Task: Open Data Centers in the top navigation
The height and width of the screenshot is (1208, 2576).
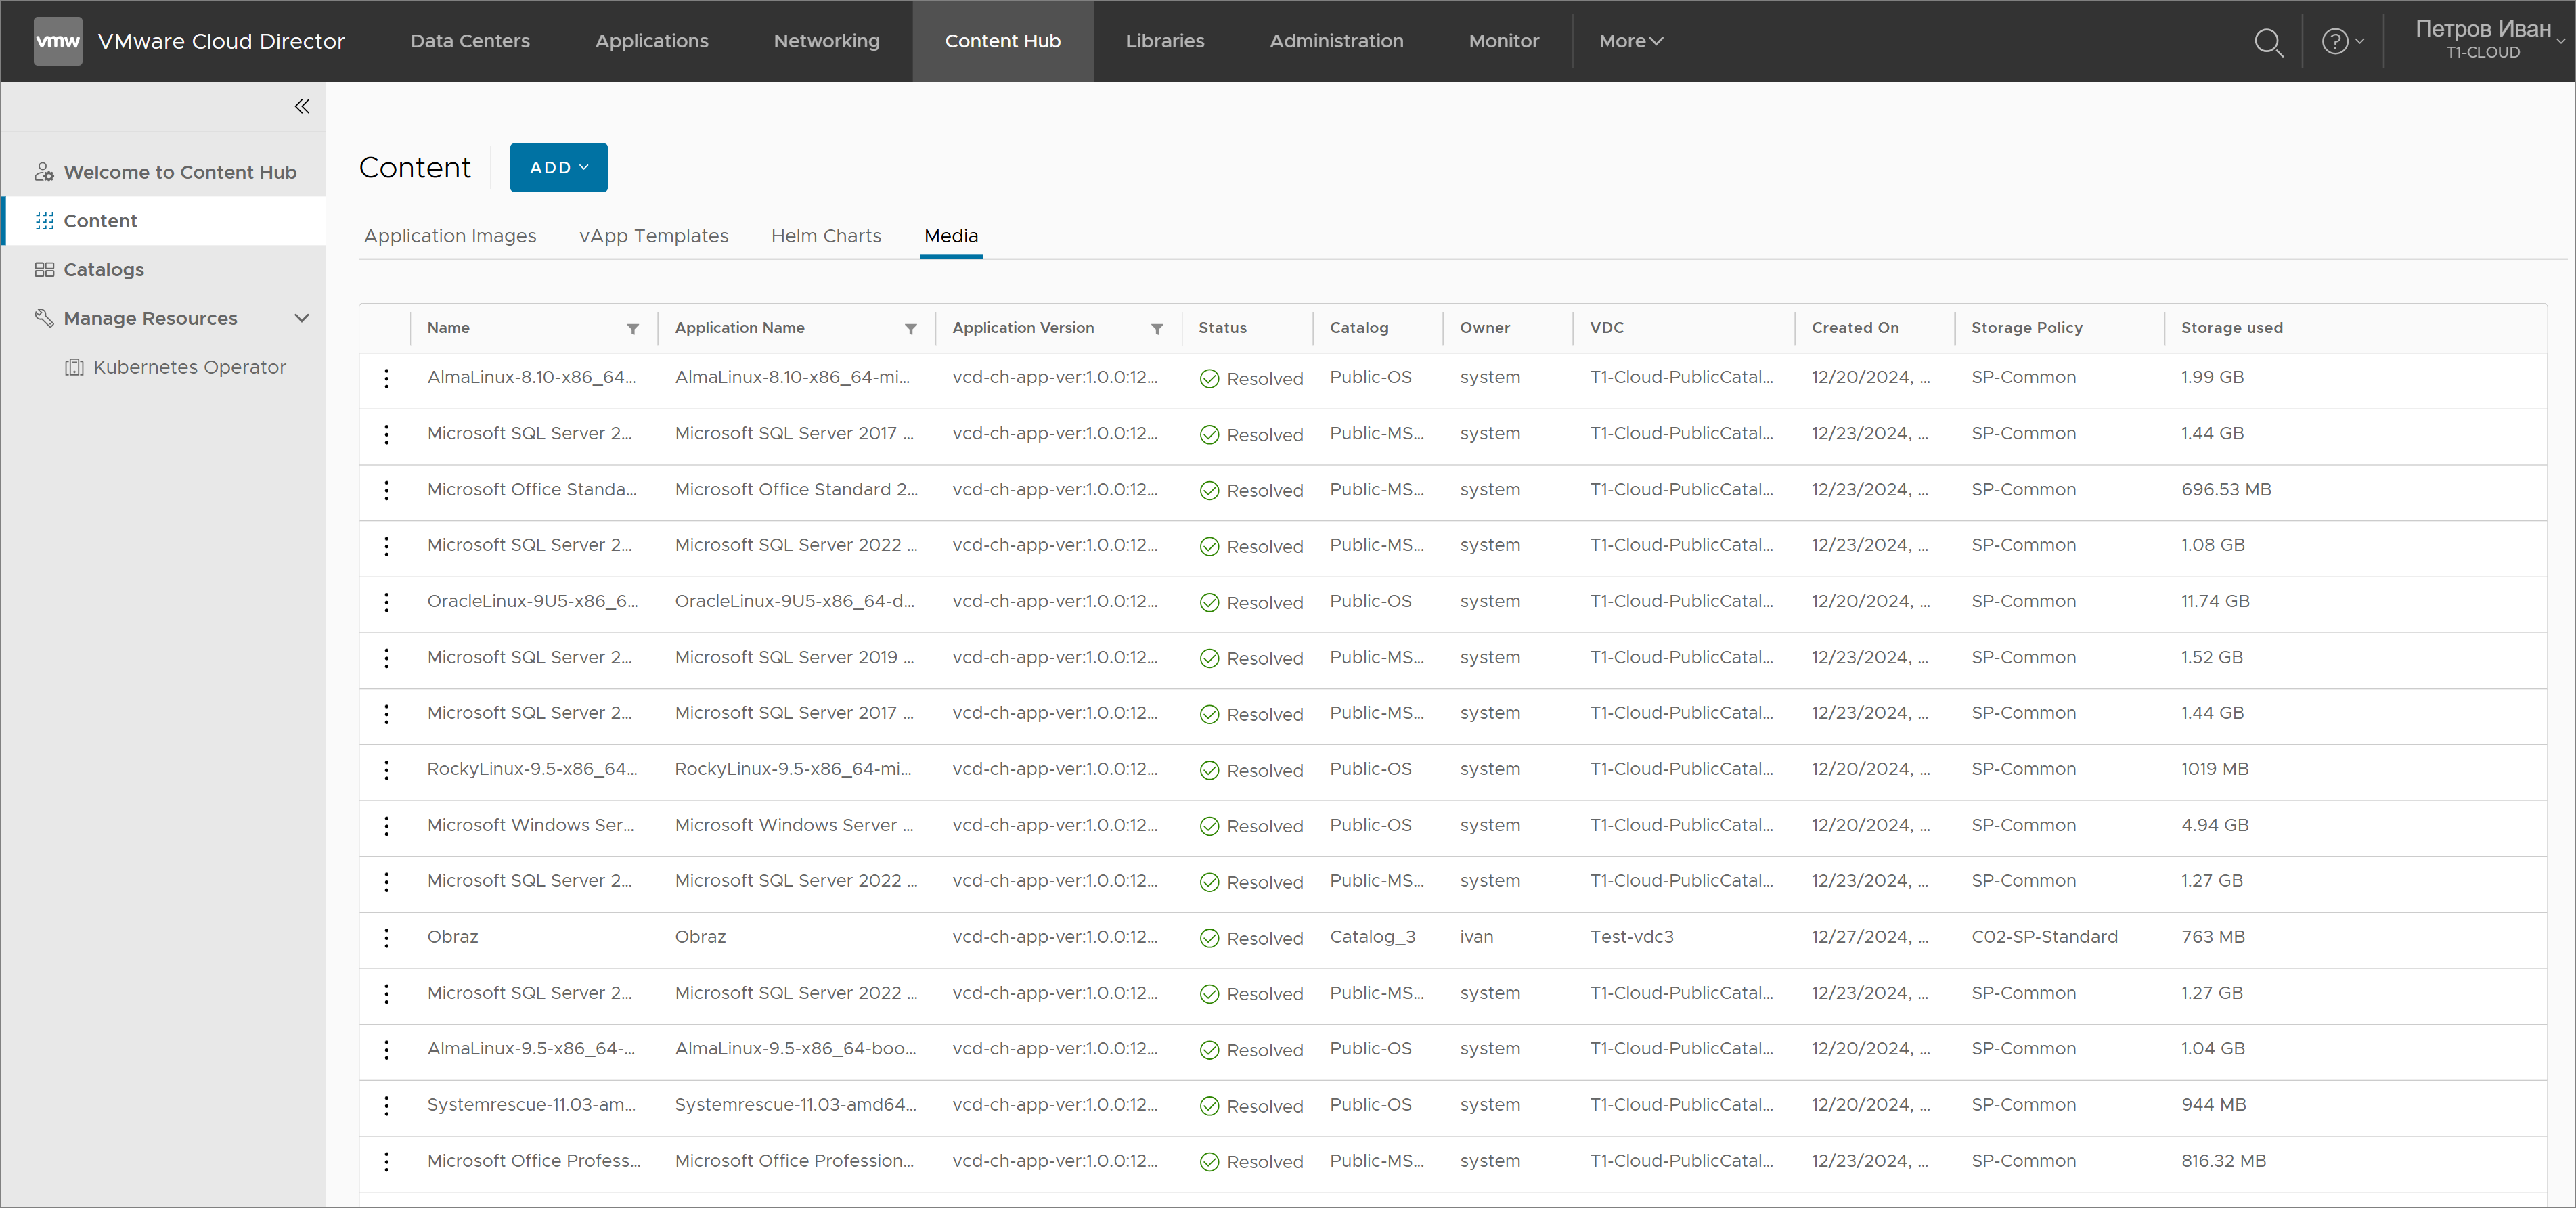Action: pos(470,41)
